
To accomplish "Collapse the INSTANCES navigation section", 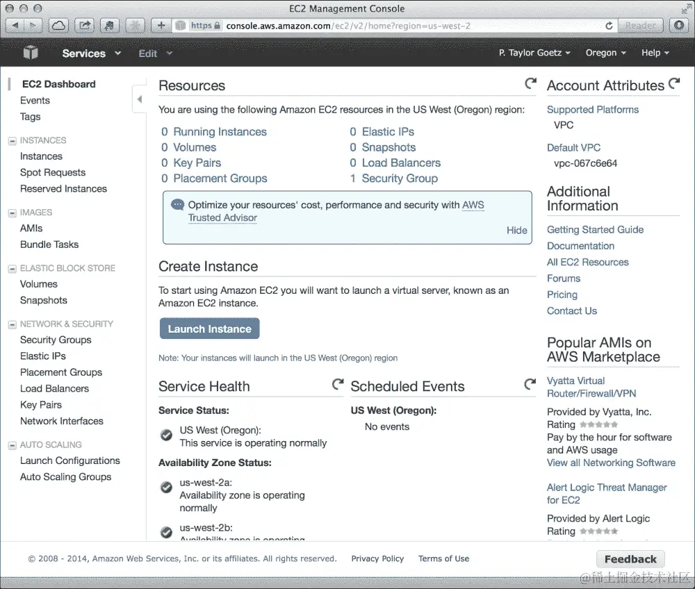I will point(13,141).
